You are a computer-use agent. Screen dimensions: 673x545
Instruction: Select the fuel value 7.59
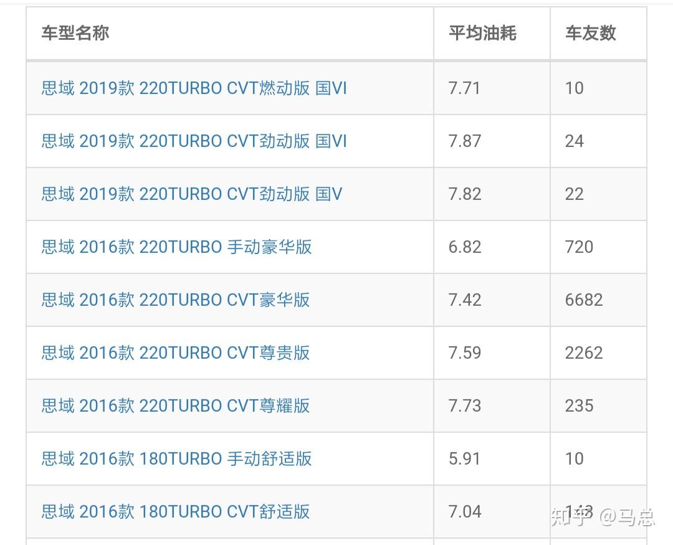point(465,353)
